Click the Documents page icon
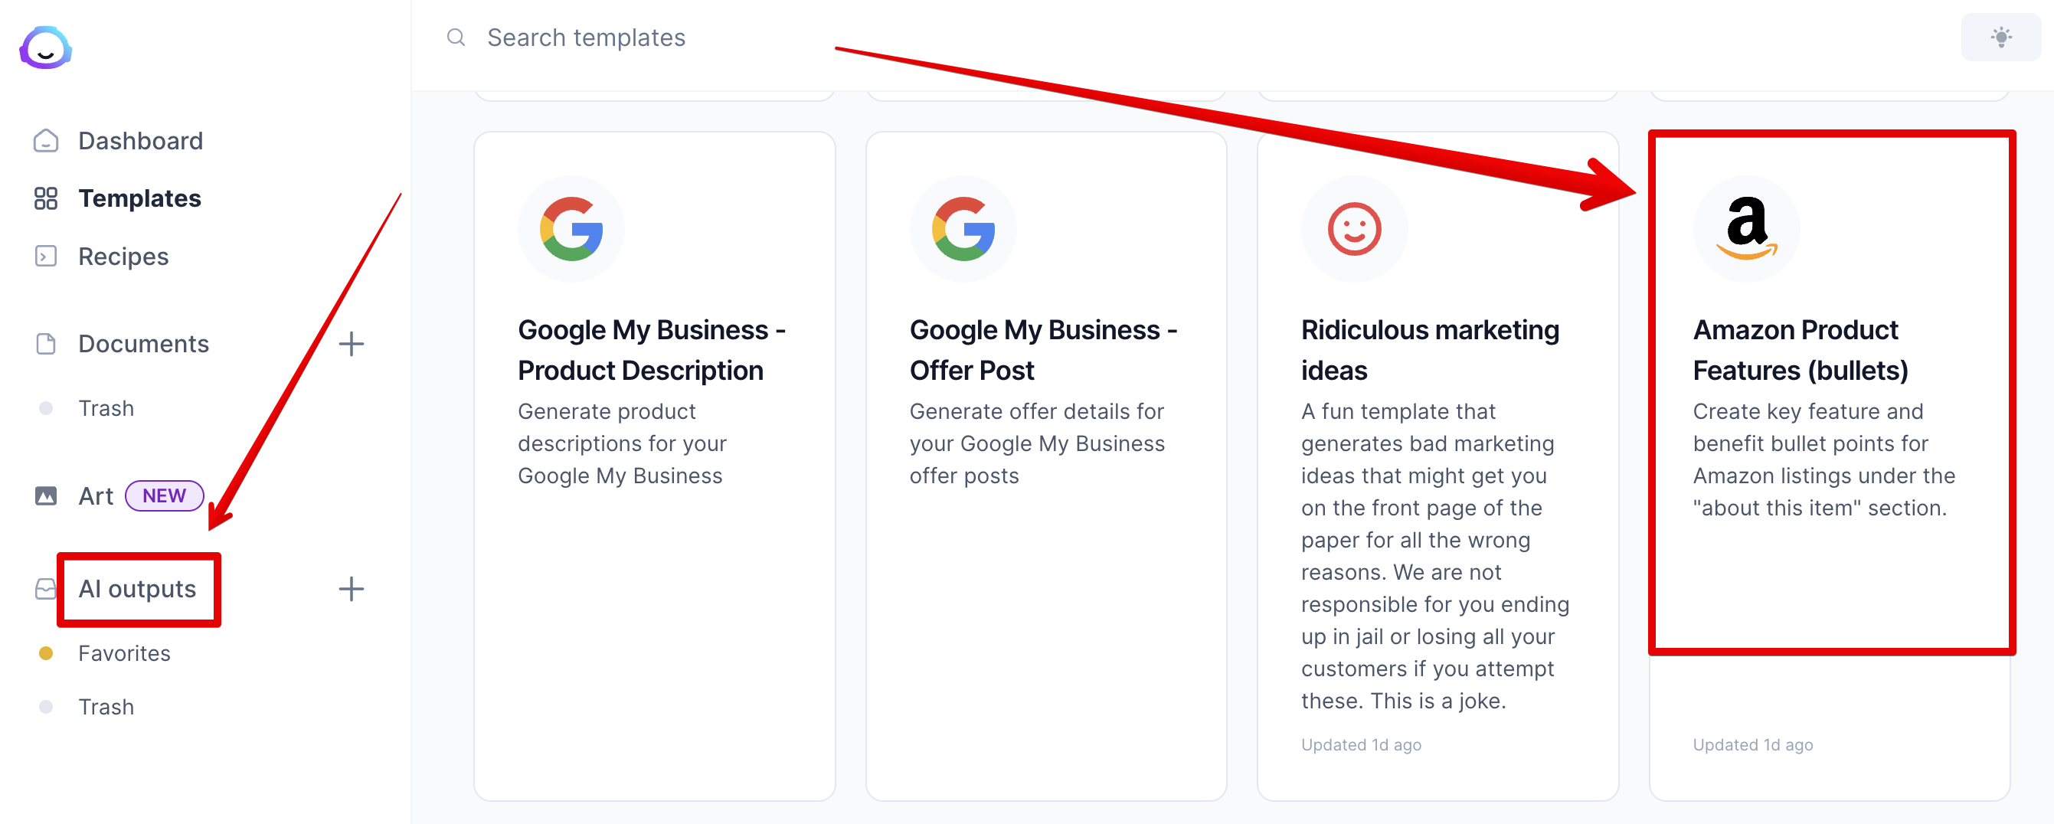2054x824 pixels. [45, 344]
